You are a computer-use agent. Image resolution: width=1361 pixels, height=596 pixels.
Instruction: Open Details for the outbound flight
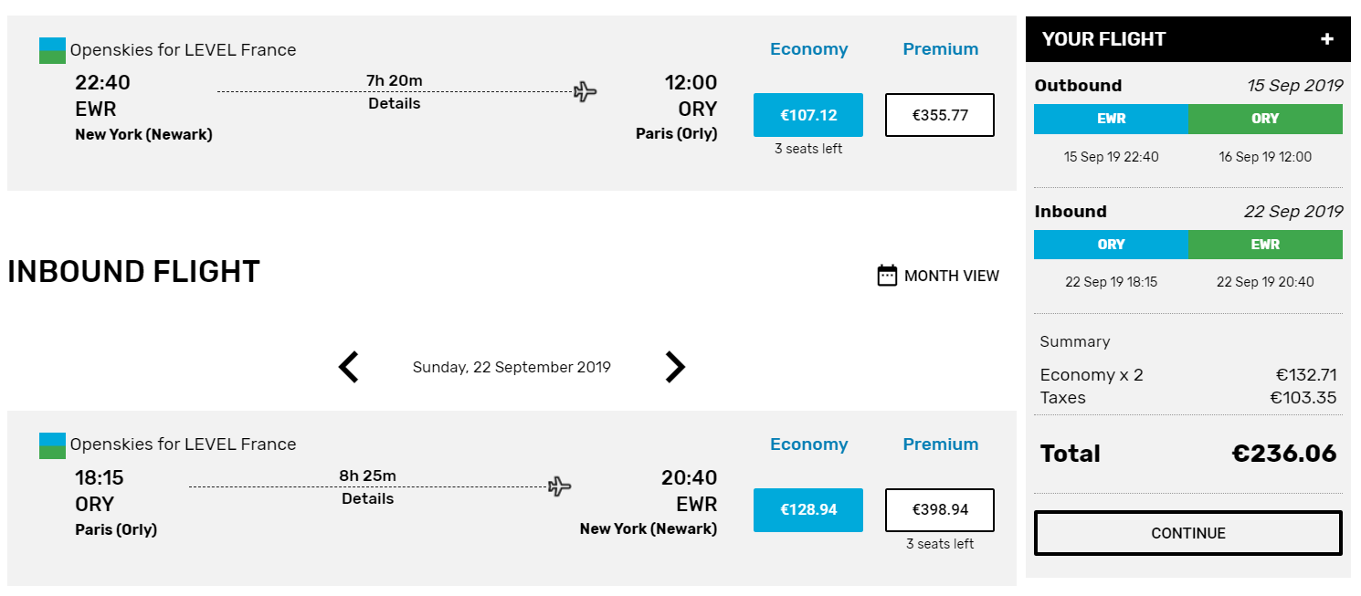click(395, 104)
